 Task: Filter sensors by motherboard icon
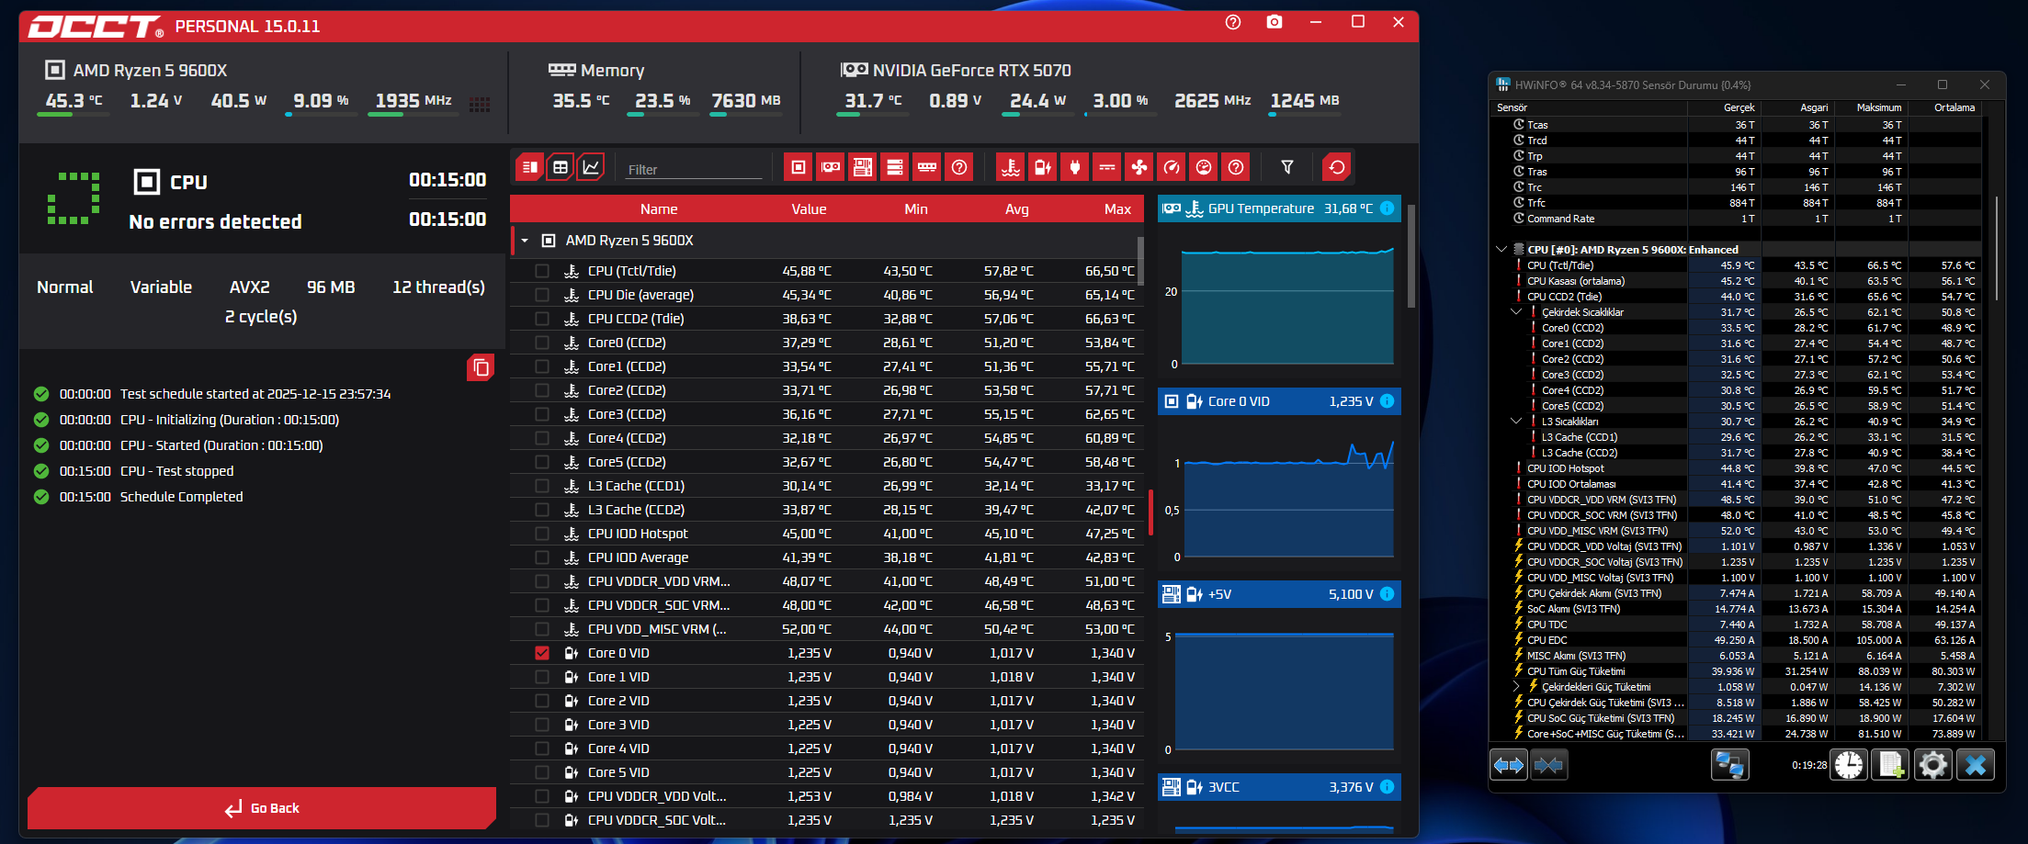tap(863, 167)
